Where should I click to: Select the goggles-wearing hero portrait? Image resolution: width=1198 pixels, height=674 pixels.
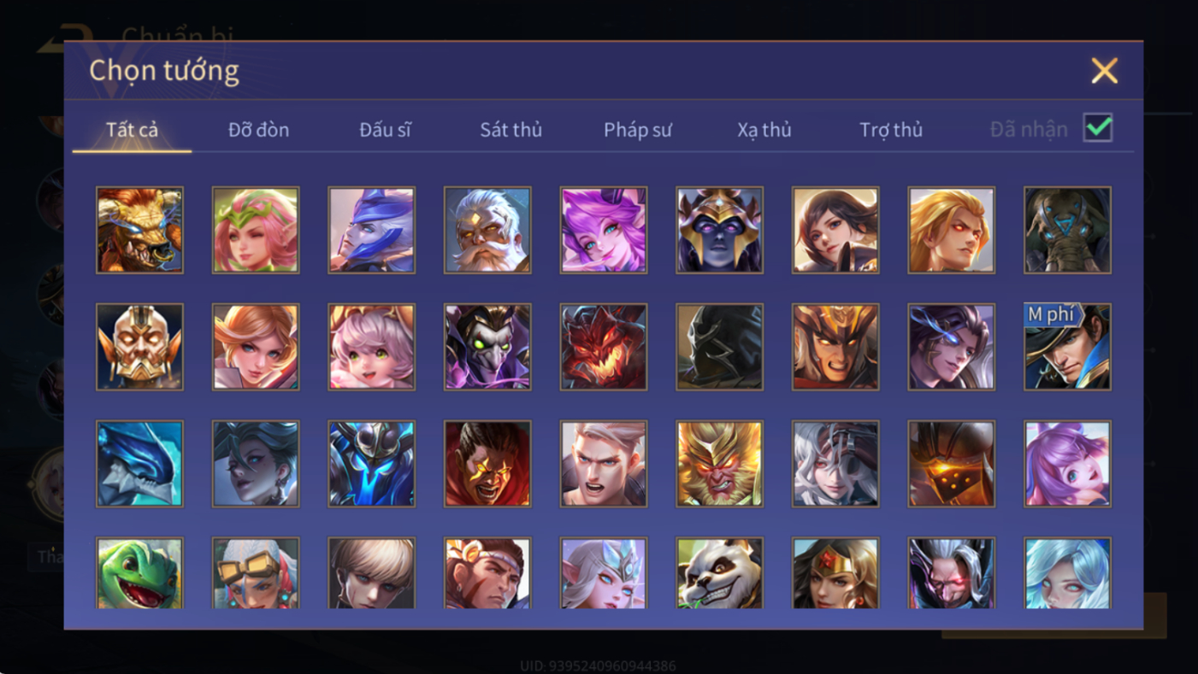click(256, 573)
